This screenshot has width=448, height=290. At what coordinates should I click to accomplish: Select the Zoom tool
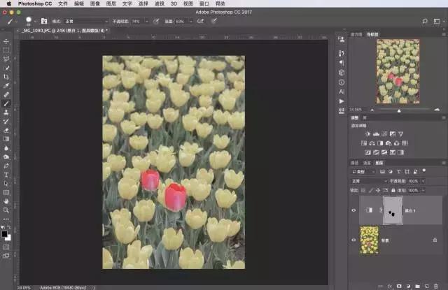click(6, 210)
